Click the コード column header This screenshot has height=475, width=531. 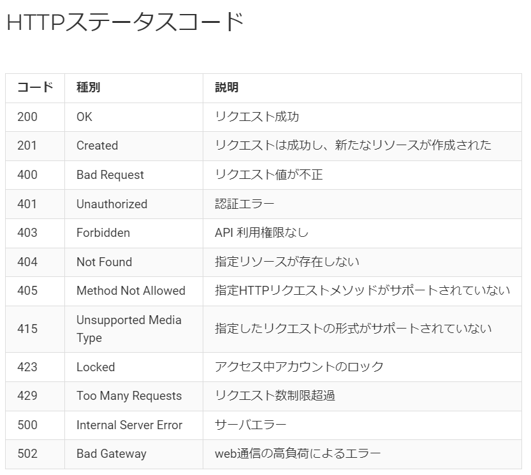pos(35,88)
